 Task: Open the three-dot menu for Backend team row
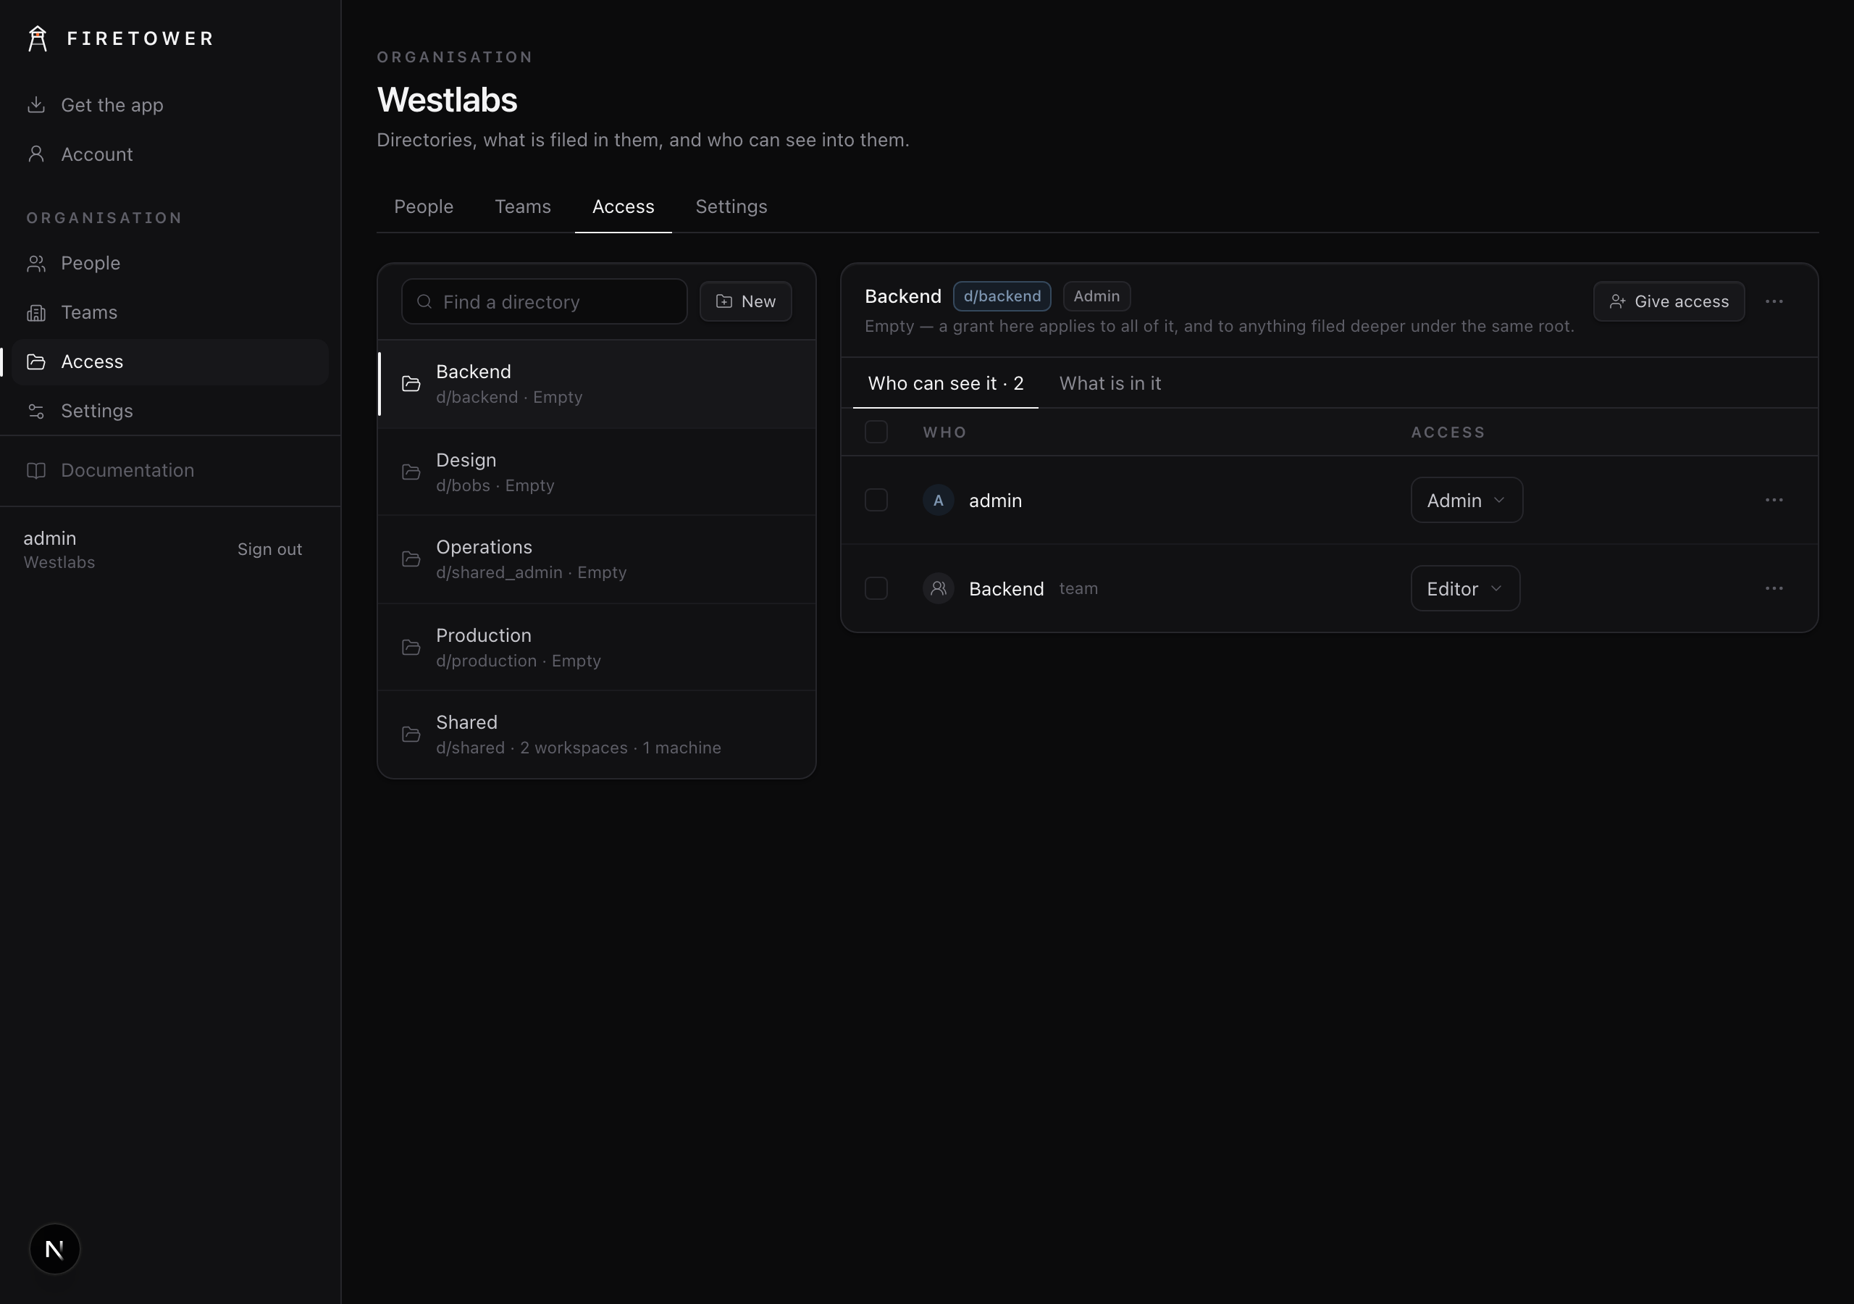[x=1774, y=588]
